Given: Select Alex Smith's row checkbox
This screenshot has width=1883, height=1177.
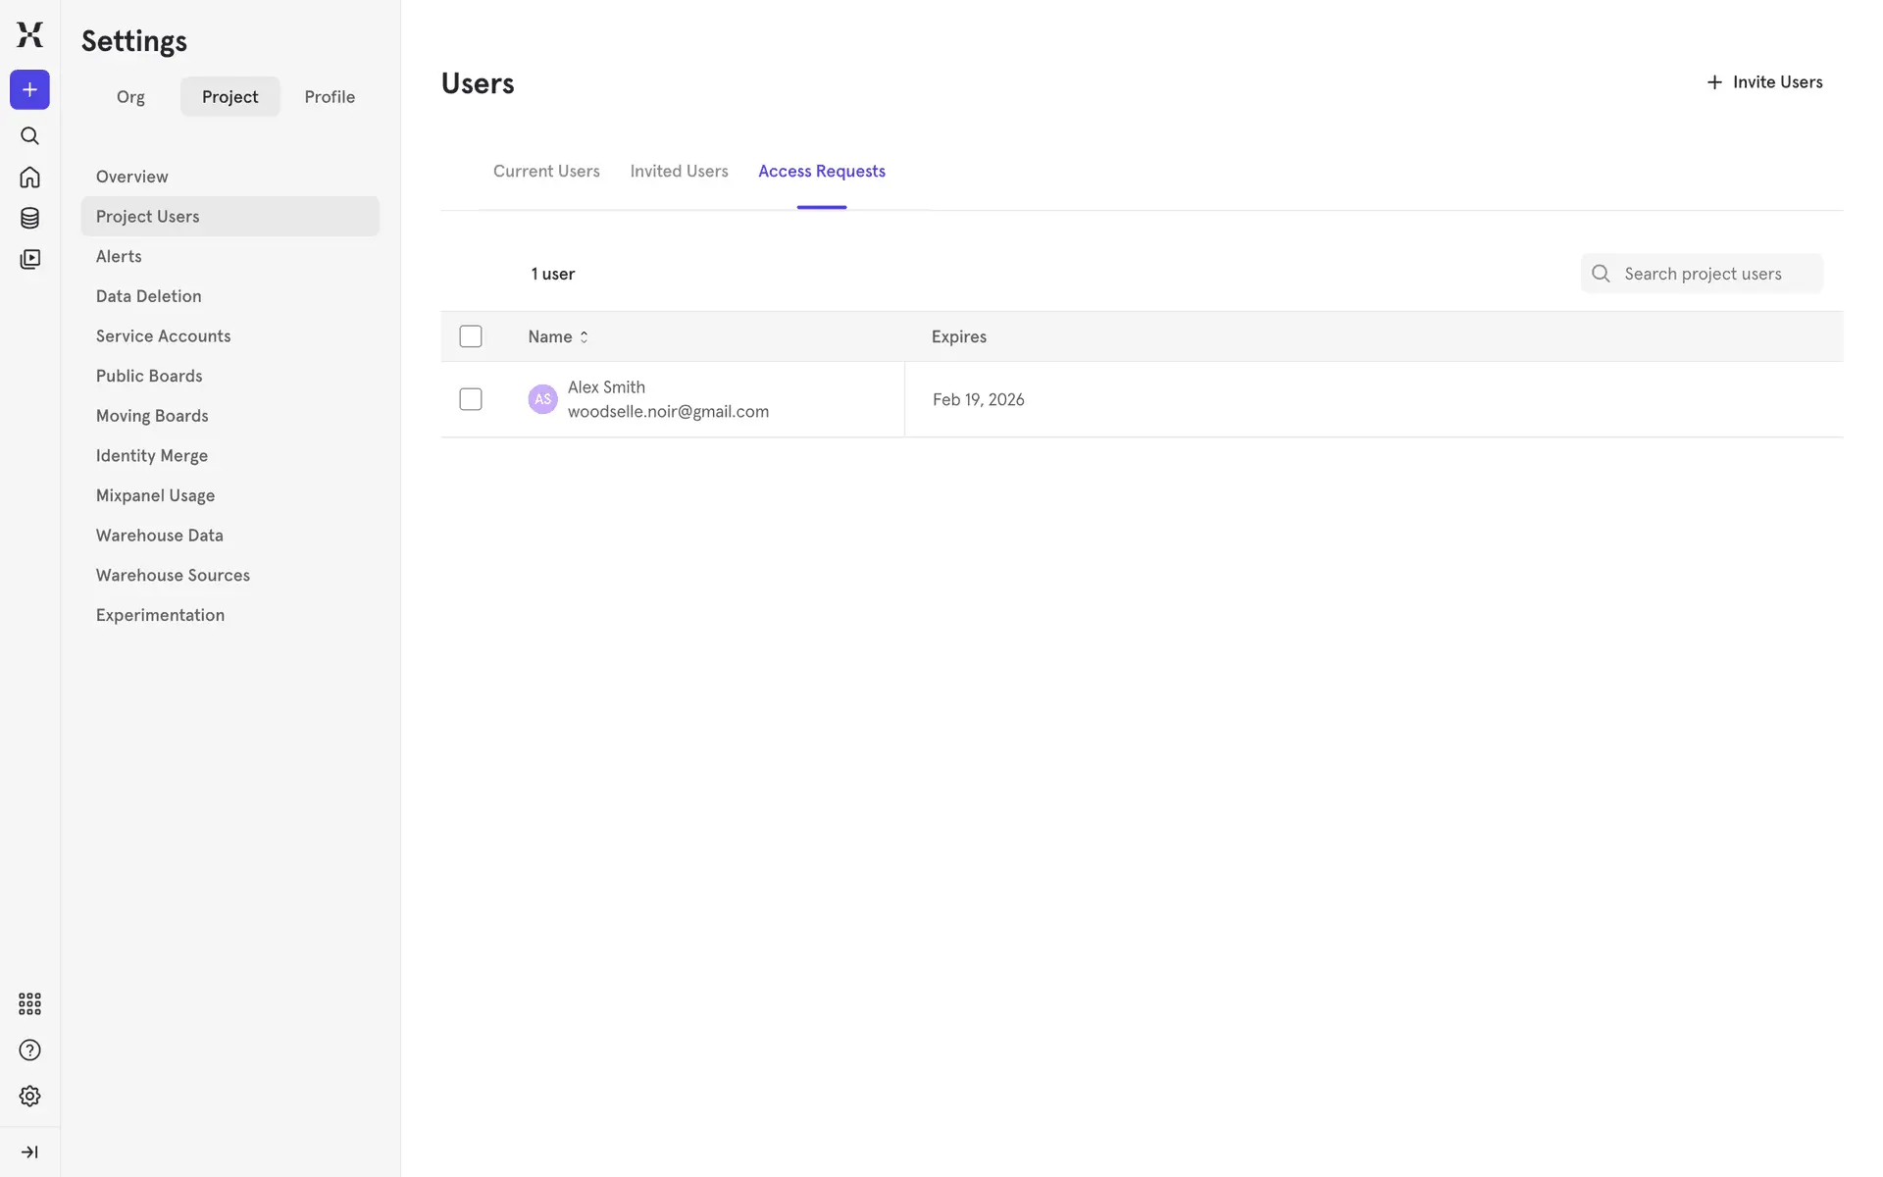Looking at the screenshot, I should click(x=471, y=399).
